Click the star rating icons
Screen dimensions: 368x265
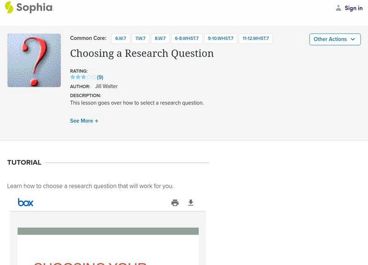83,77
